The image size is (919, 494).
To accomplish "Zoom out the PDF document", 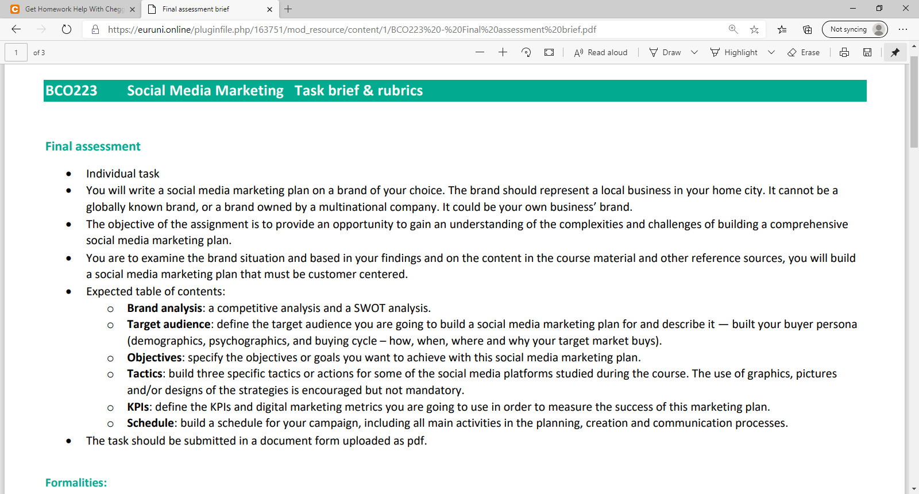I will click(480, 52).
